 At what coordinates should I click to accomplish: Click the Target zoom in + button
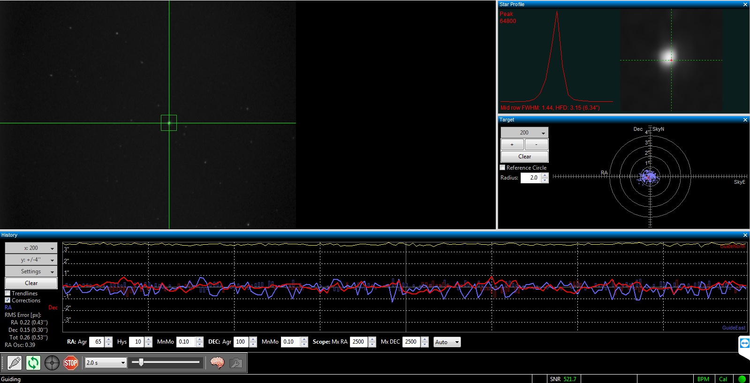[x=512, y=144]
